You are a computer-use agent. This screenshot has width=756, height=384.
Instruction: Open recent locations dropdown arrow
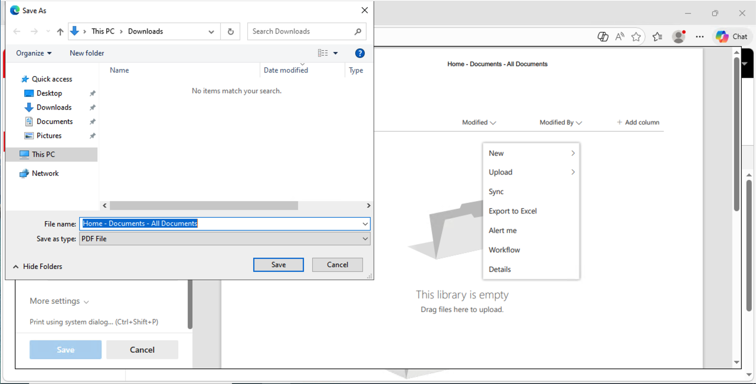tap(47, 31)
